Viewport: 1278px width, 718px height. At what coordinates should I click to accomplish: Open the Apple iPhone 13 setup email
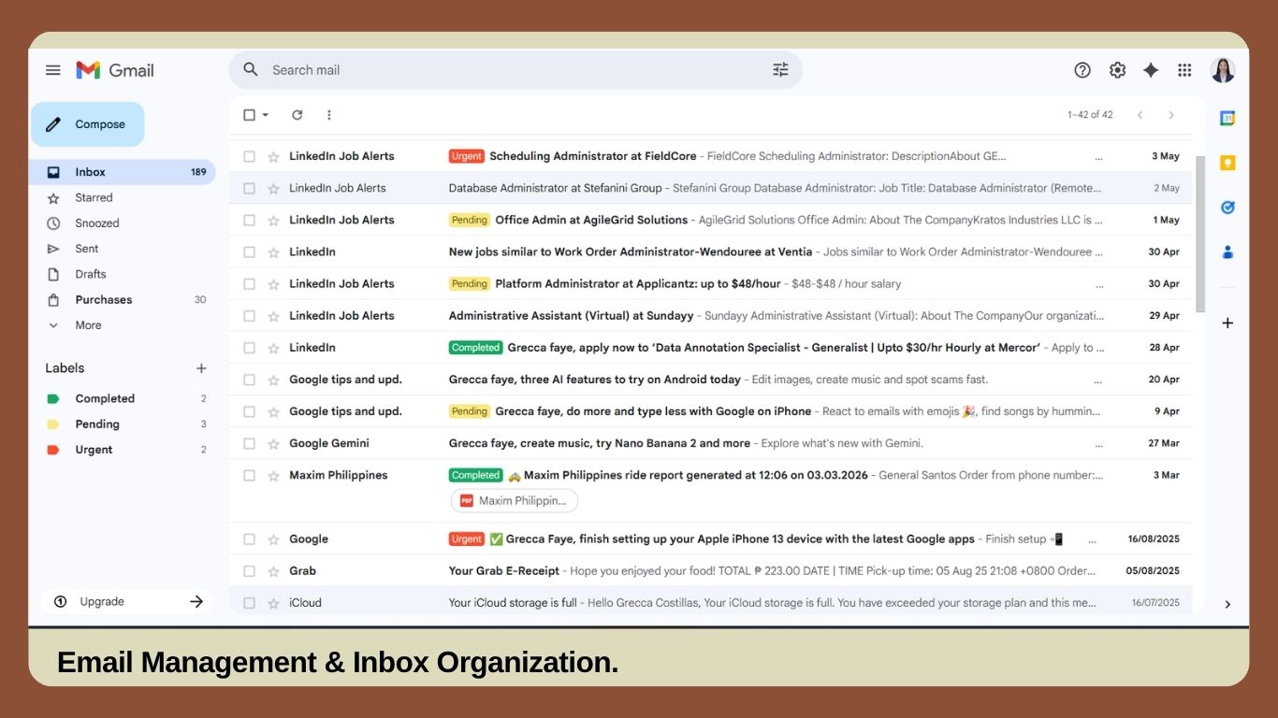[711, 539]
